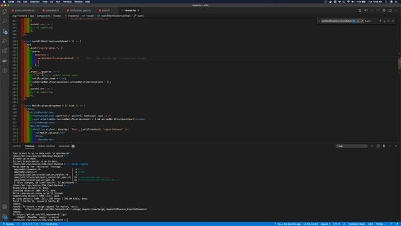Screen dimensions: 401x226
Task: Click the Docker whale in macOS menu bar
Action: tap(330, 2)
